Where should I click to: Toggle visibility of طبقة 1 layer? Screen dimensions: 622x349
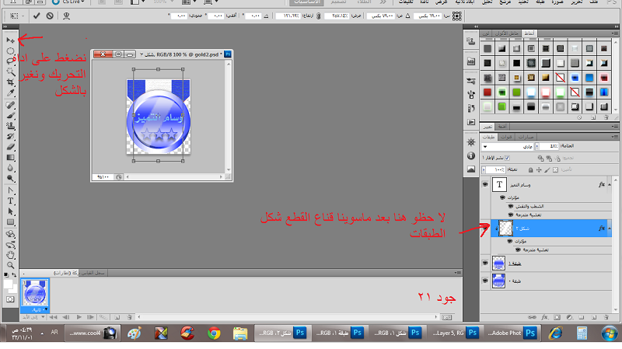[486, 264]
